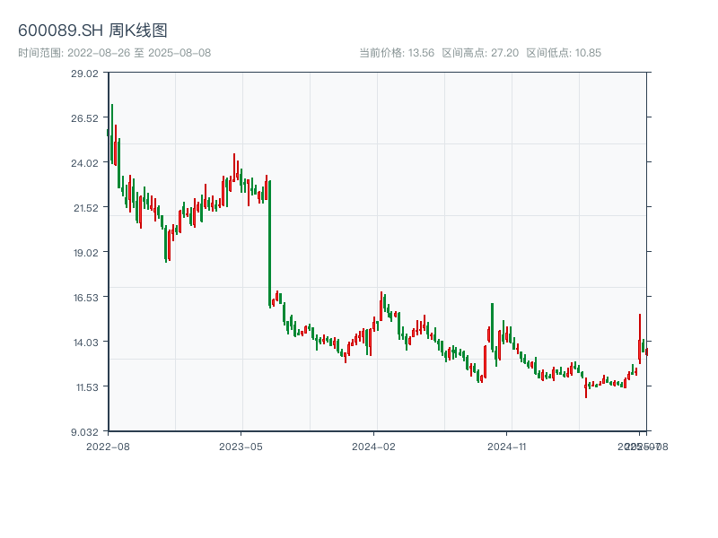Click the 26.52 y-axis price label
The image size is (718, 538).
tap(84, 117)
